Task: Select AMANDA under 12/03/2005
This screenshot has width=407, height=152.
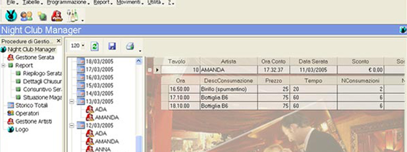Action: click(107, 142)
